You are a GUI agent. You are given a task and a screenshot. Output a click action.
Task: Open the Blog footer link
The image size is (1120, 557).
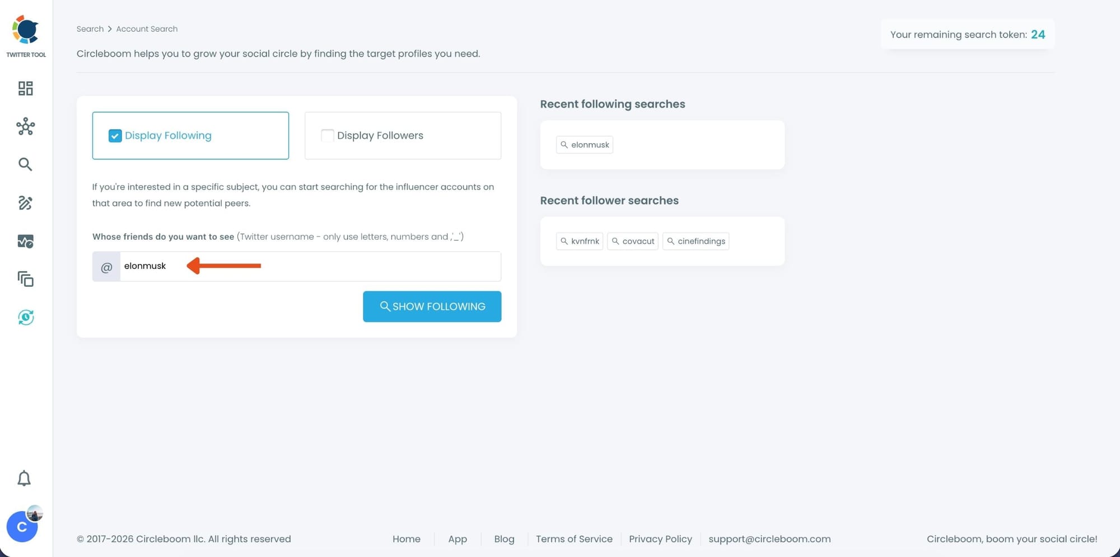[x=504, y=539]
